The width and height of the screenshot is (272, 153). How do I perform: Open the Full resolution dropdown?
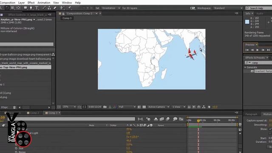tap(127, 107)
